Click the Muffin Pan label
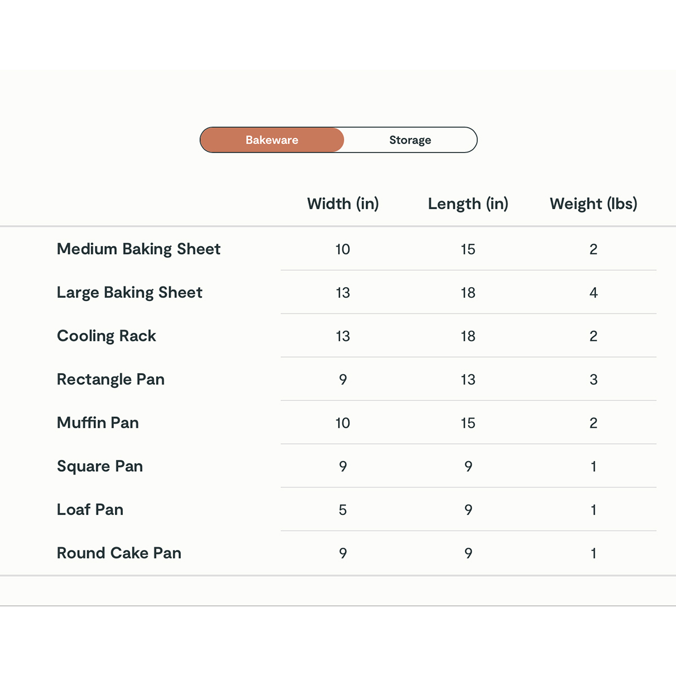The width and height of the screenshot is (676, 676). coord(97,423)
